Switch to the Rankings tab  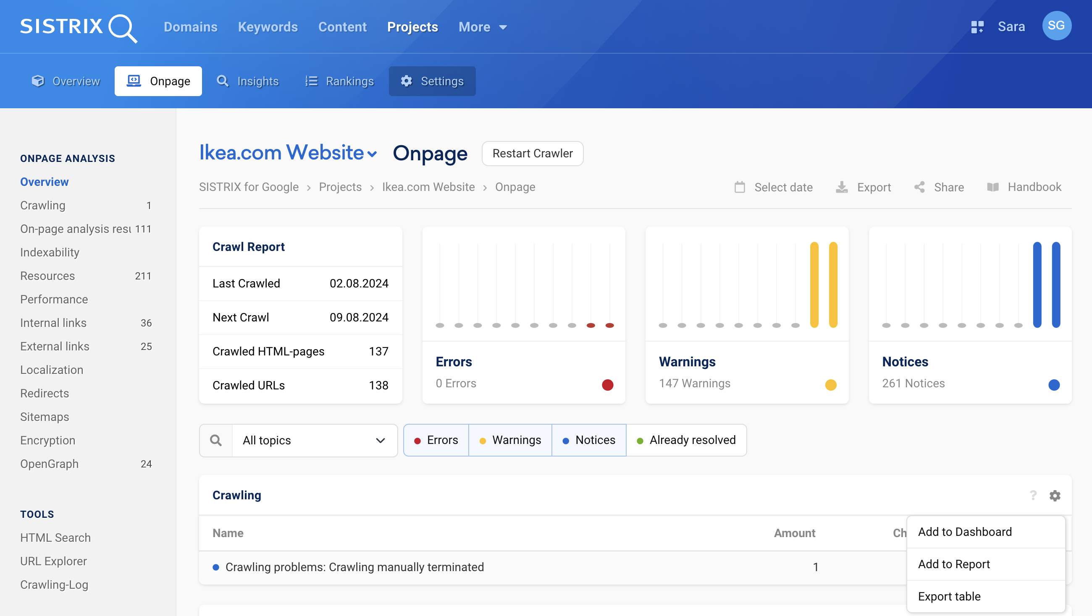click(339, 81)
